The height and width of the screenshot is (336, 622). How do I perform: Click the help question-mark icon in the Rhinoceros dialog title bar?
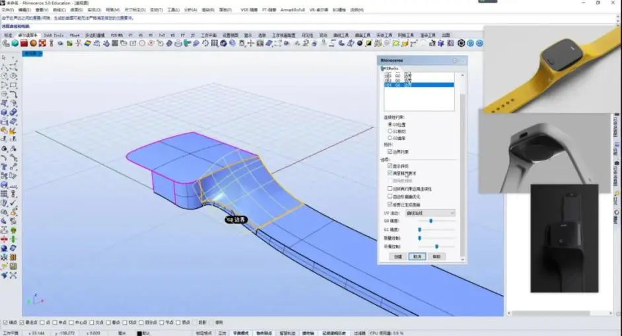[x=455, y=61]
